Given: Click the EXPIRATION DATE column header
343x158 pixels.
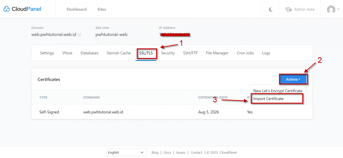Looking at the screenshot, I should click(x=213, y=97).
